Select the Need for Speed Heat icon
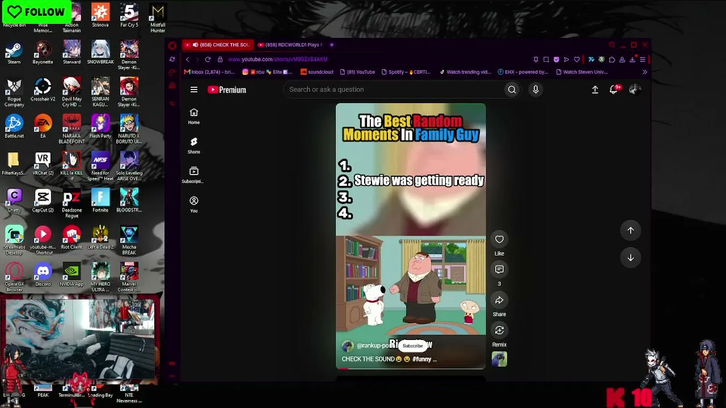The width and height of the screenshot is (726, 408). [100, 167]
